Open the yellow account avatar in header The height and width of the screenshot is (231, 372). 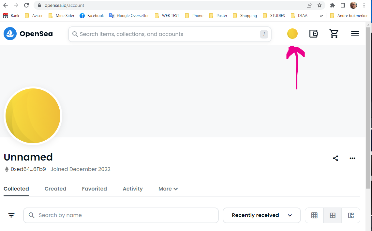click(x=292, y=34)
